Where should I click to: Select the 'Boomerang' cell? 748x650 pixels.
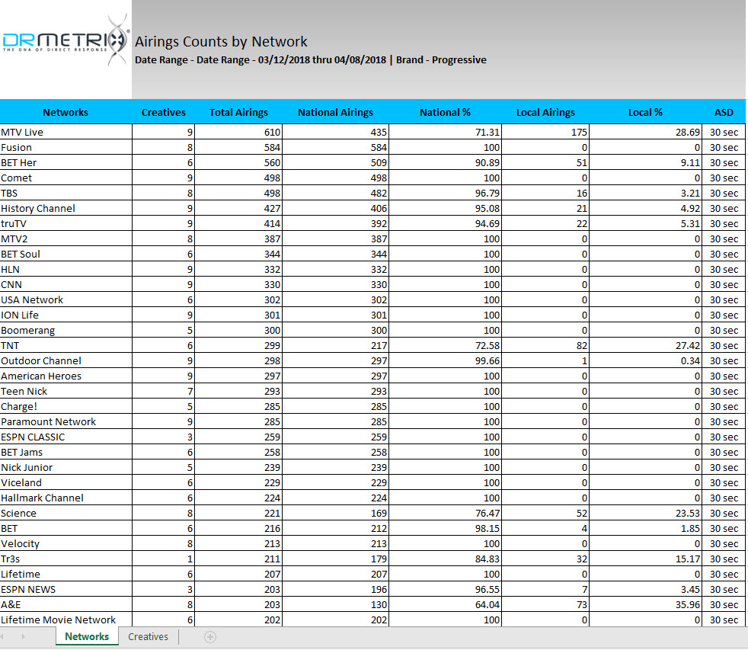pos(66,331)
